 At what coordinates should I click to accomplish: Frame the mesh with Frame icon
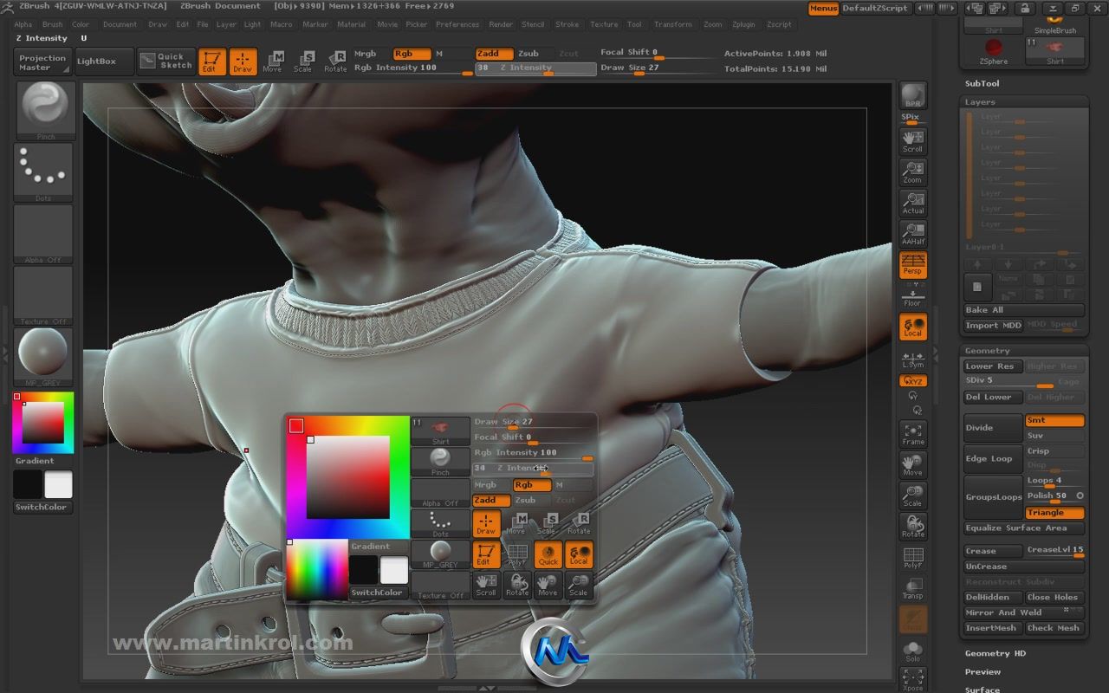click(x=912, y=434)
